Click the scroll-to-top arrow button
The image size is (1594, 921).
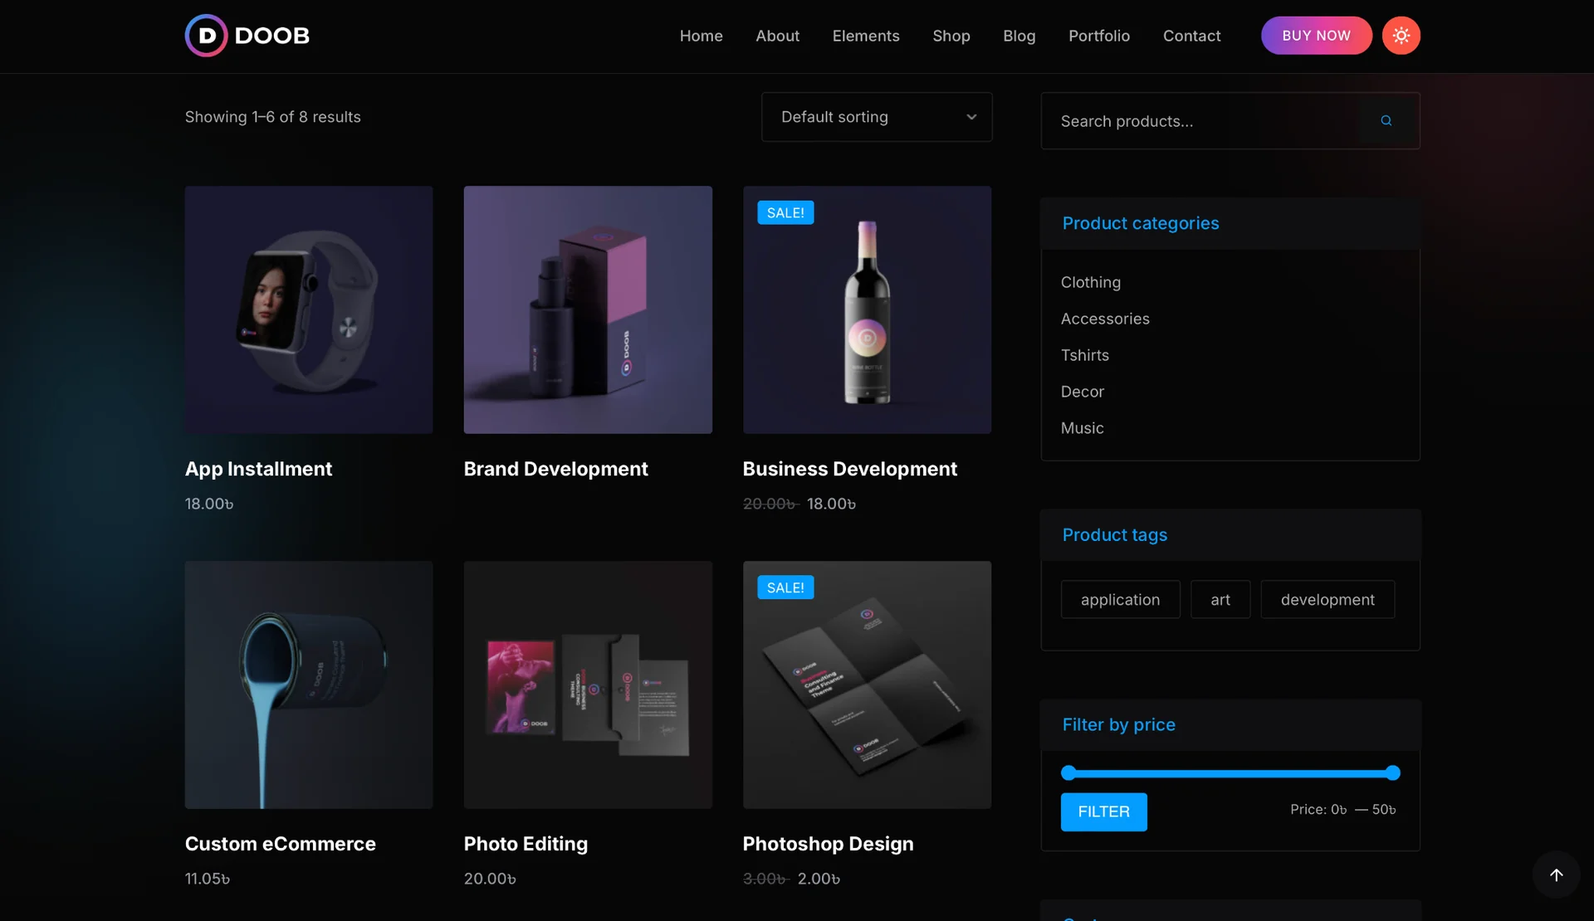[x=1556, y=874]
